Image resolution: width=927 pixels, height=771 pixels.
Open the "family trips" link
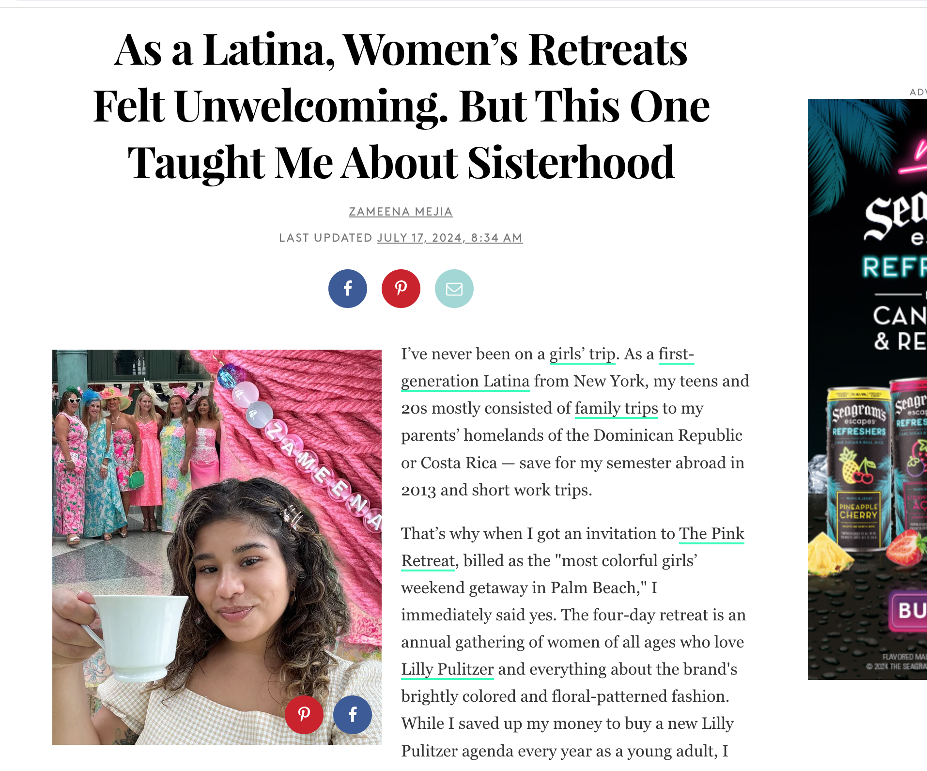616,408
